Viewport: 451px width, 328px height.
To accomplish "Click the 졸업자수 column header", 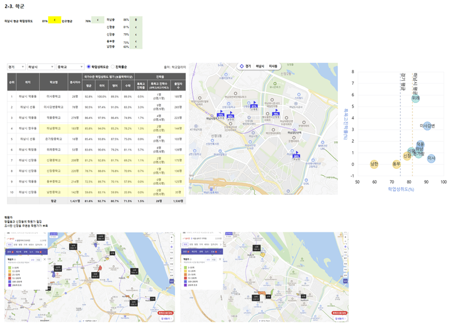I will tap(178, 85).
